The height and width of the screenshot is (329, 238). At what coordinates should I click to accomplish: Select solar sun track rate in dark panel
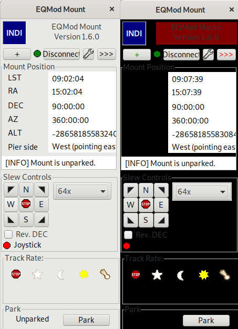tap(204, 275)
